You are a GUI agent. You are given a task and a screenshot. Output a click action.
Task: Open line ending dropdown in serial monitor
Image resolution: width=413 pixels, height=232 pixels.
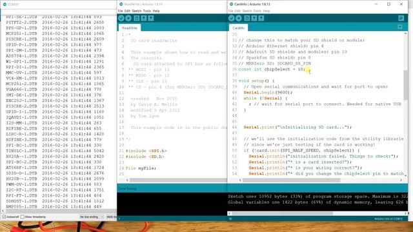pos(92,217)
